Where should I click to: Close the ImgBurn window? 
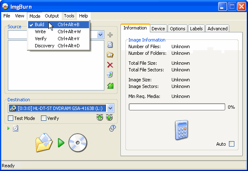[x=241, y=7]
